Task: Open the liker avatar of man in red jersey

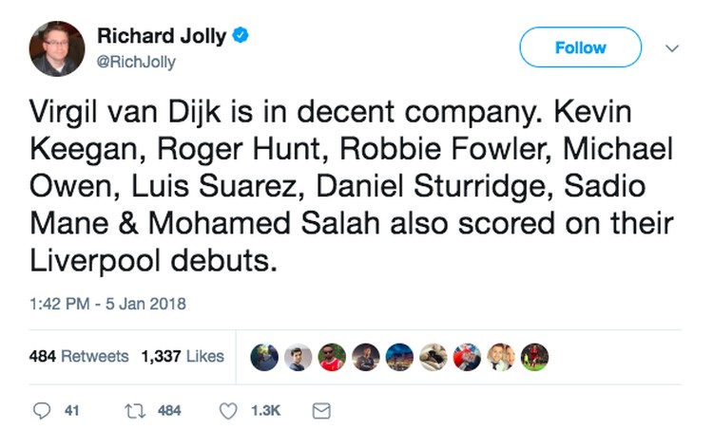Action: point(332,357)
